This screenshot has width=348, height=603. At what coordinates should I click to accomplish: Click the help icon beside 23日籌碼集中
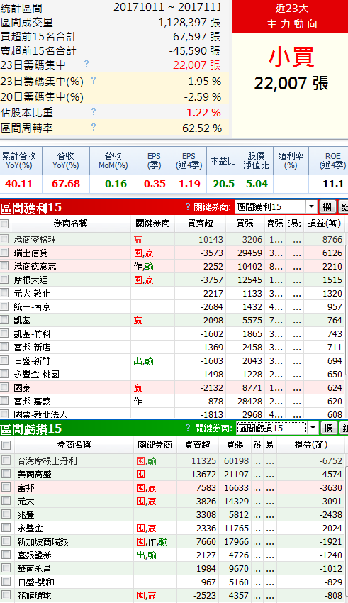coord(86,64)
